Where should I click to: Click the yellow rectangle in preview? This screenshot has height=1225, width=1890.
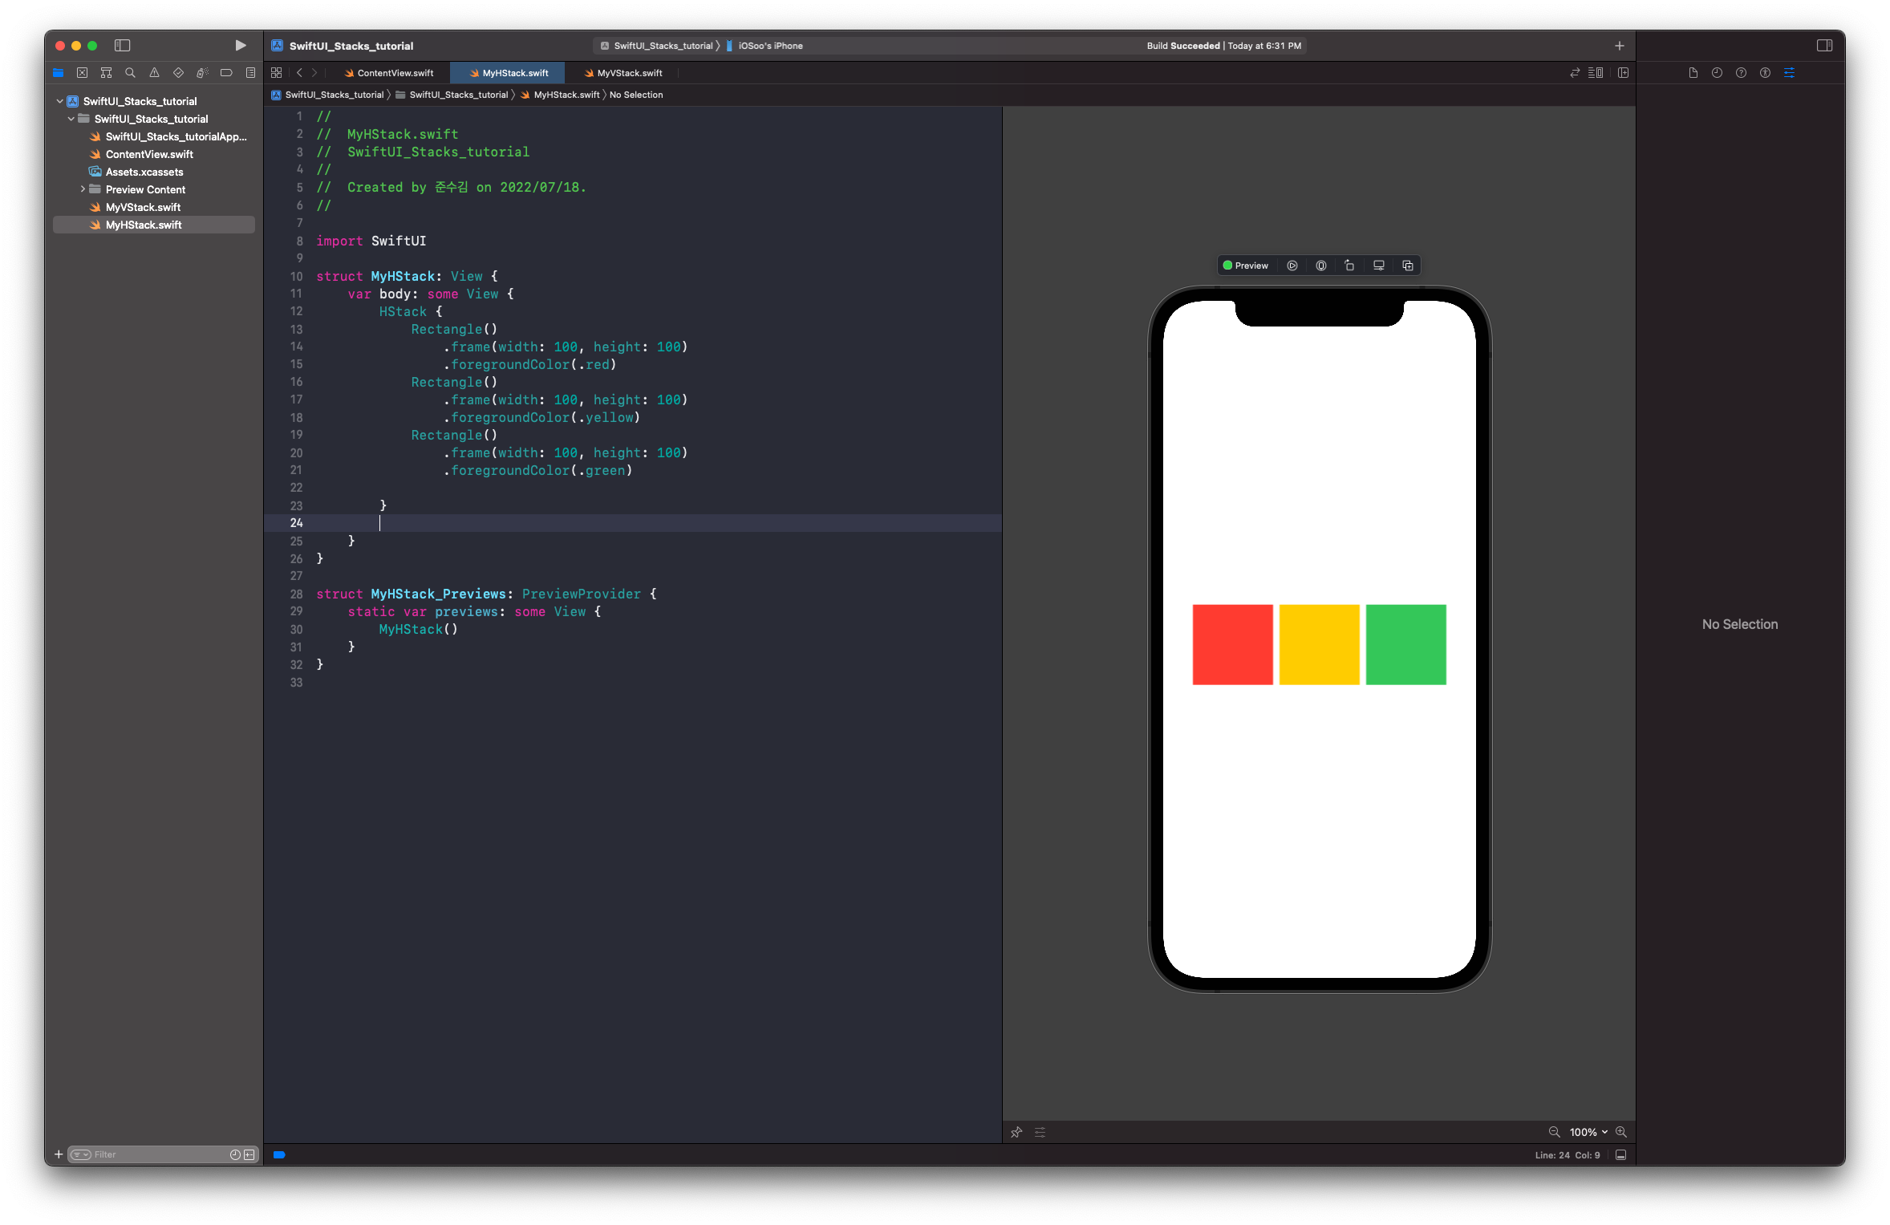click(x=1319, y=644)
